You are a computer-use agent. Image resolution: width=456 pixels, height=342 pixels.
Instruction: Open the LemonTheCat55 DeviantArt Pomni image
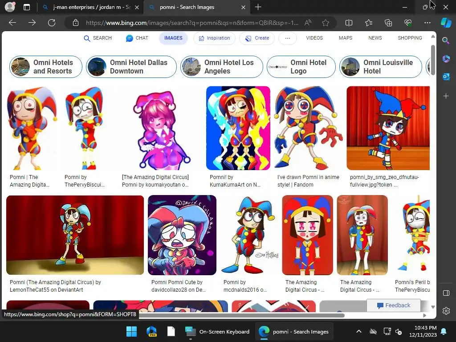(x=75, y=235)
